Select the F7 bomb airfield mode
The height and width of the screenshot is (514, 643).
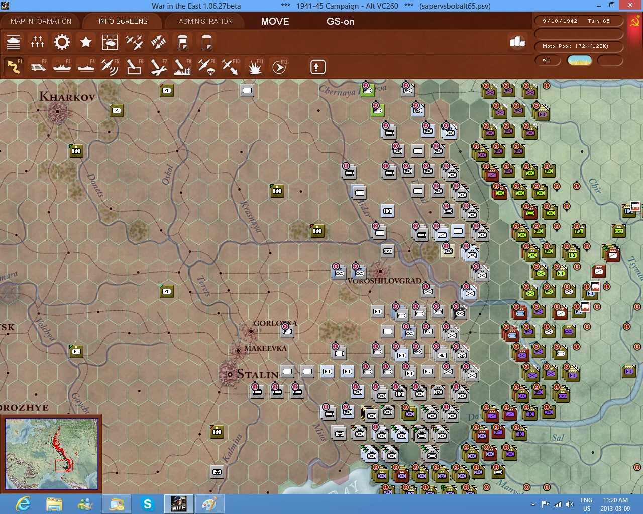tap(158, 67)
